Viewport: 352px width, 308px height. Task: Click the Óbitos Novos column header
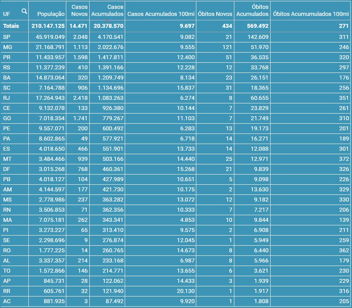pos(215,14)
